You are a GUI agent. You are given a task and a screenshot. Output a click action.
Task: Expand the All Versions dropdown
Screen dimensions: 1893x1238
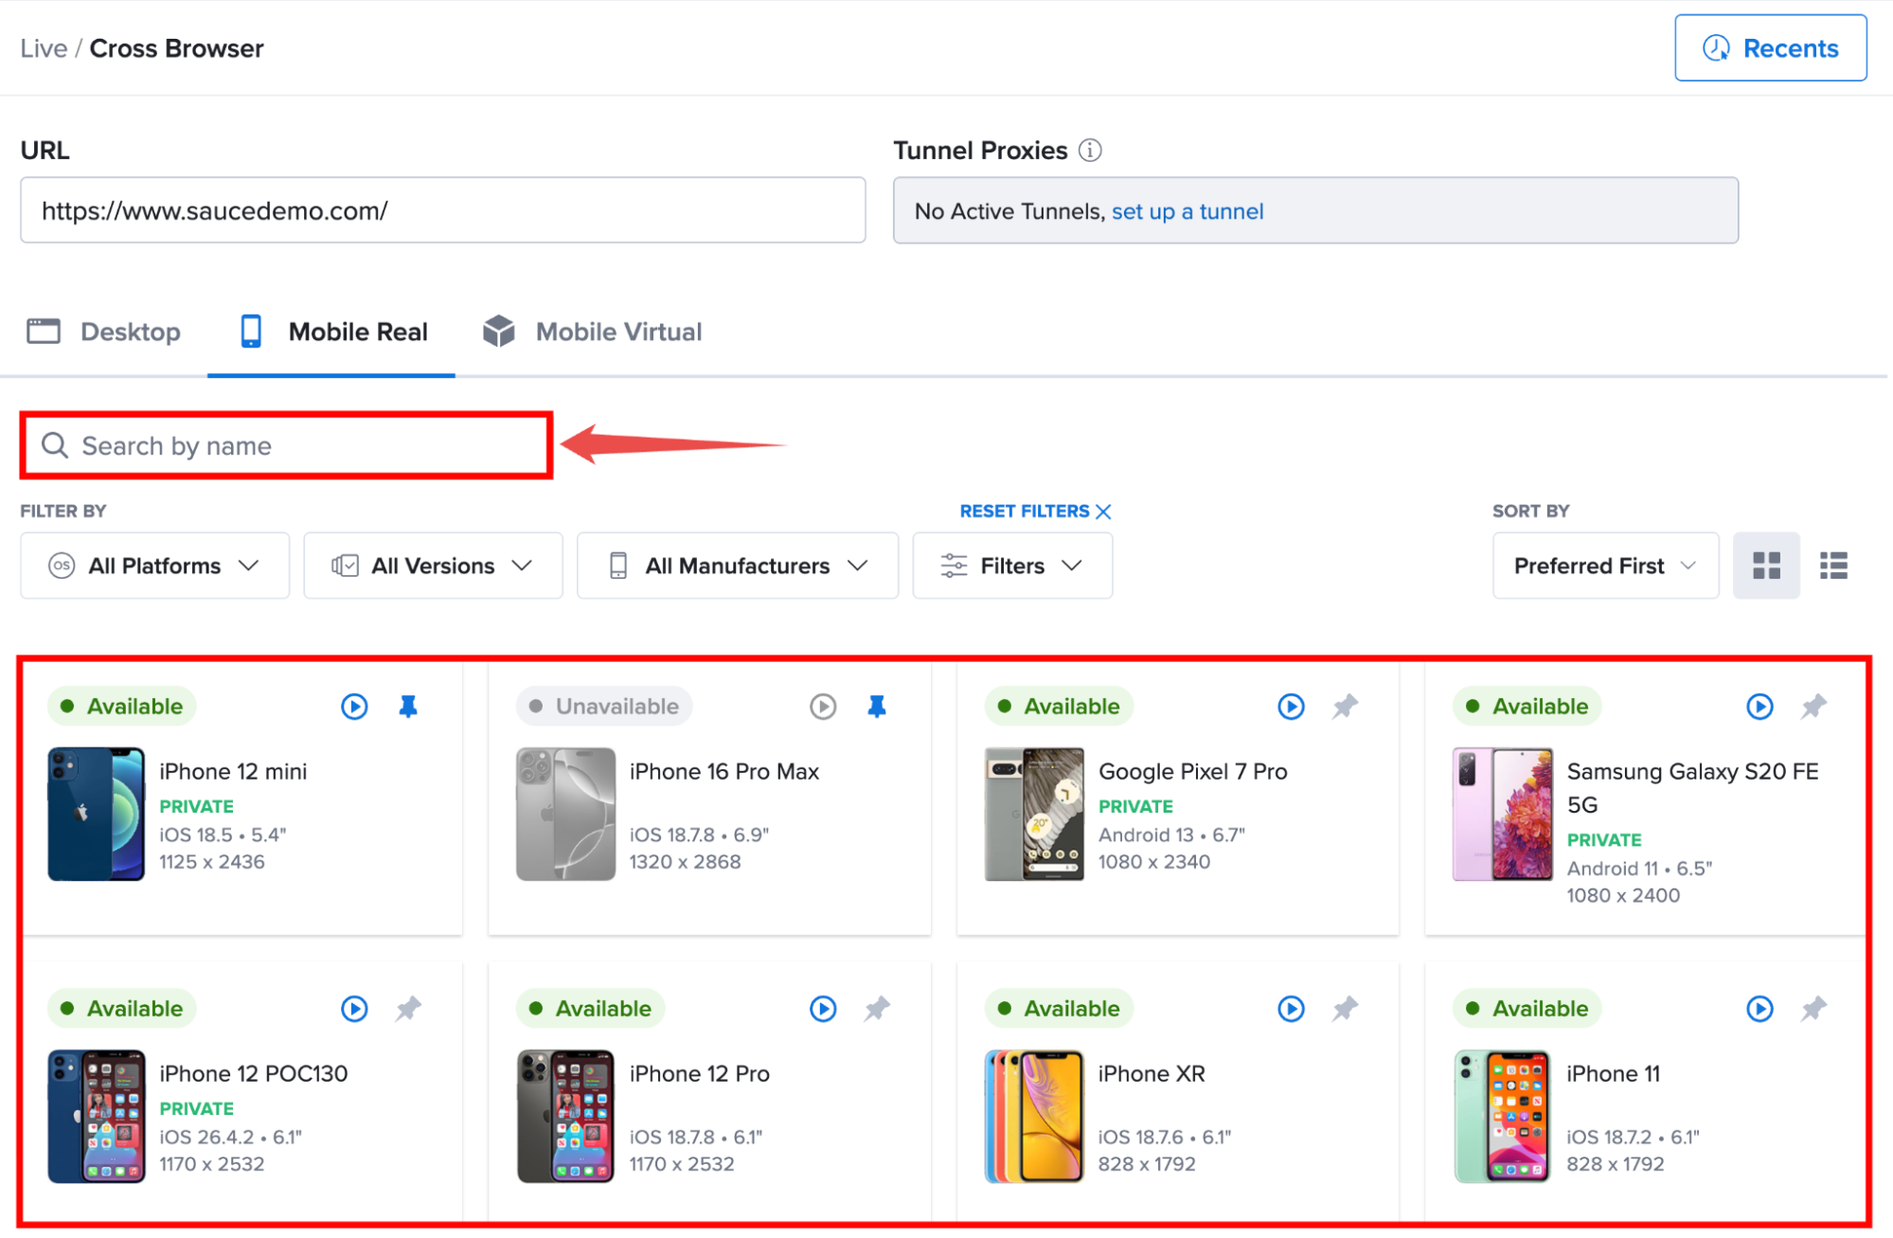click(x=433, y=565)
